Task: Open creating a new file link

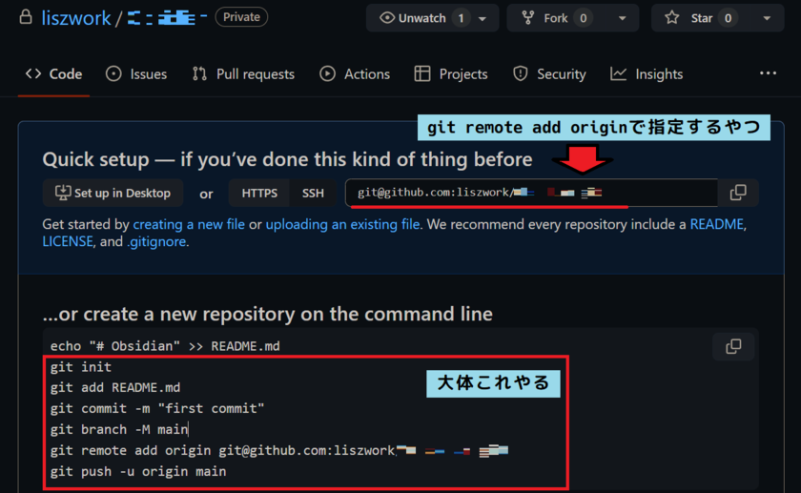Action: (189, 224)
